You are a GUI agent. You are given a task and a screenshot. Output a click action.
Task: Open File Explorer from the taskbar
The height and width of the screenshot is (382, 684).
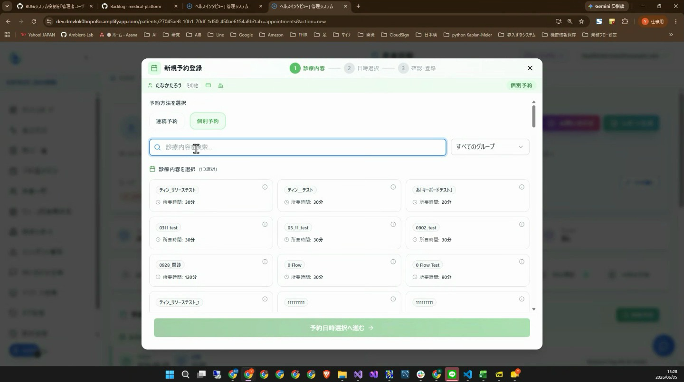pos(342,374)
